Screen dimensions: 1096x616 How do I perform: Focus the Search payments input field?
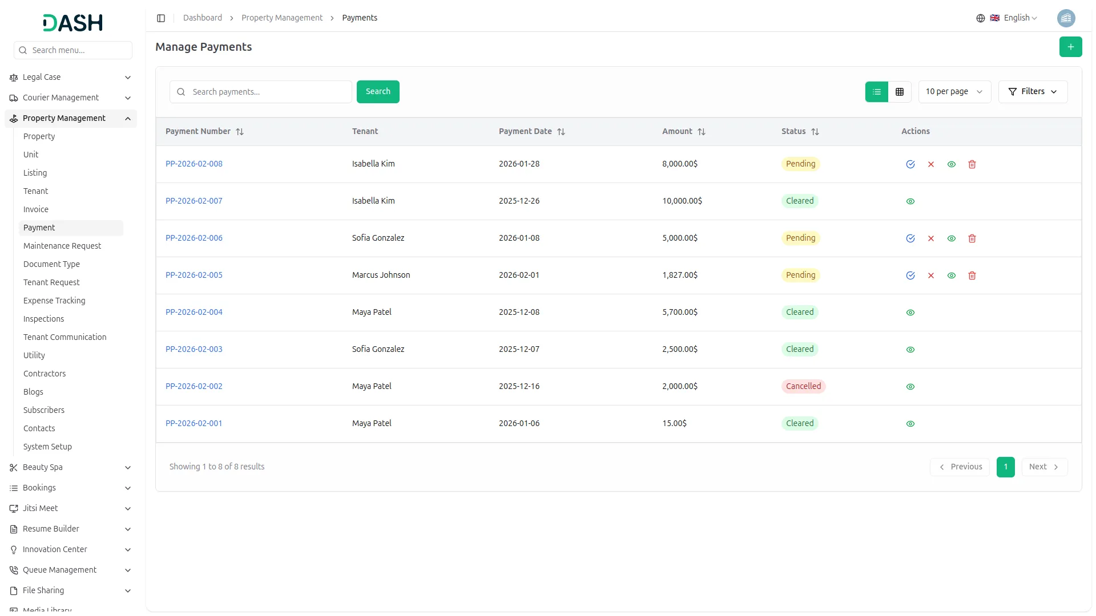261,92
